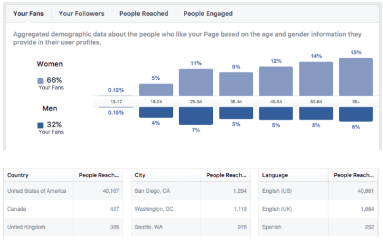Select the United States of America row

point(63,191)
